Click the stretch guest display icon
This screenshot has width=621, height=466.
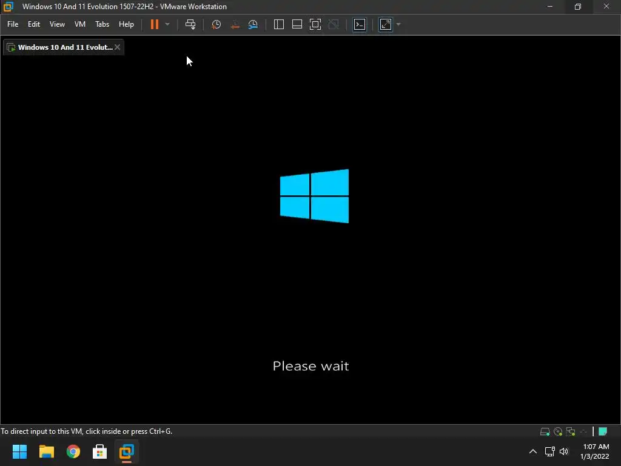click(x=386, y=24)
